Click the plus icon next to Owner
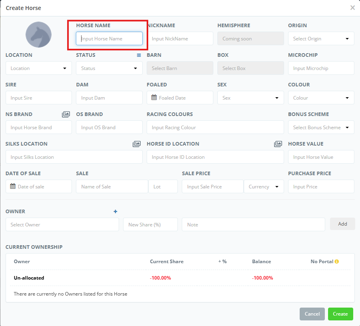Viewport: 360px width, 326px height. point(115,212)
